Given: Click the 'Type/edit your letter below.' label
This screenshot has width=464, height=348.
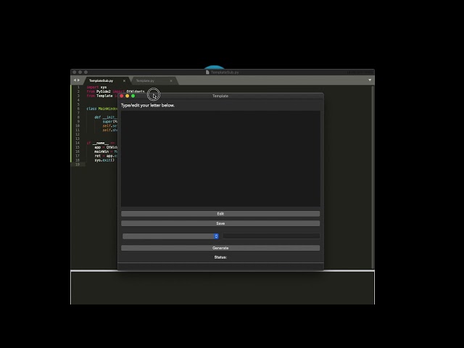Looking at the screenshot, I should (148, 105).
